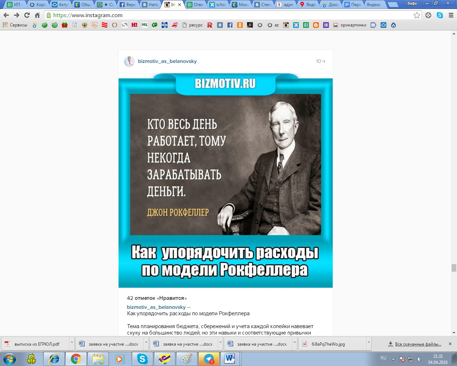Open the Chrome menu hamburger icon
The image size is (457, 366).
tap(451, 15)
